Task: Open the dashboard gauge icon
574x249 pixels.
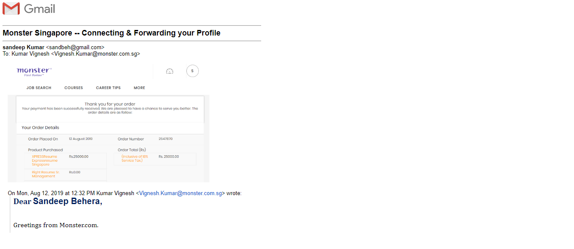Action: click(x=170, y=71)
